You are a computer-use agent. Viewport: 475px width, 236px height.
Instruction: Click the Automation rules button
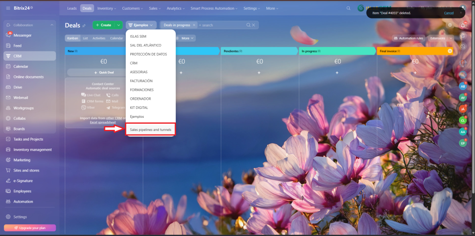click(408, 38)
